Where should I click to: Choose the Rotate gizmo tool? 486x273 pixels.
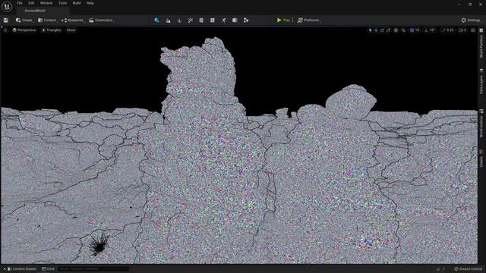[x=382, y=30]
